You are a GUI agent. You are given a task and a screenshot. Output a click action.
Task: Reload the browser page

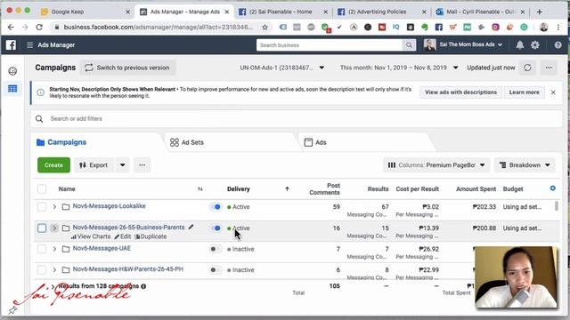39,28
